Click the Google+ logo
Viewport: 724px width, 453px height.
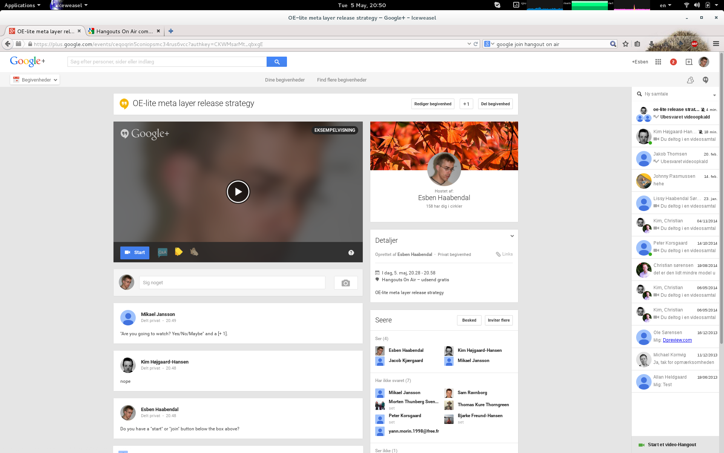pos(28,61)
